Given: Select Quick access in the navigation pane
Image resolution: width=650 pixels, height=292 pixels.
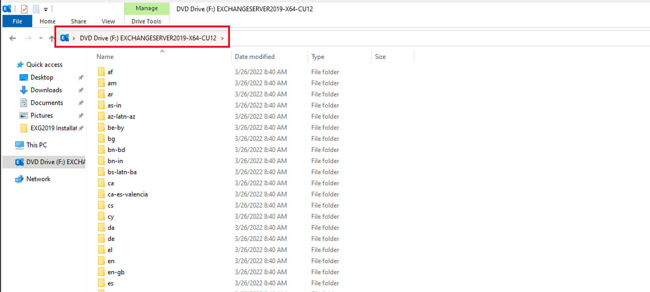Looking at the screenshot, I should (x=45, y=64).
